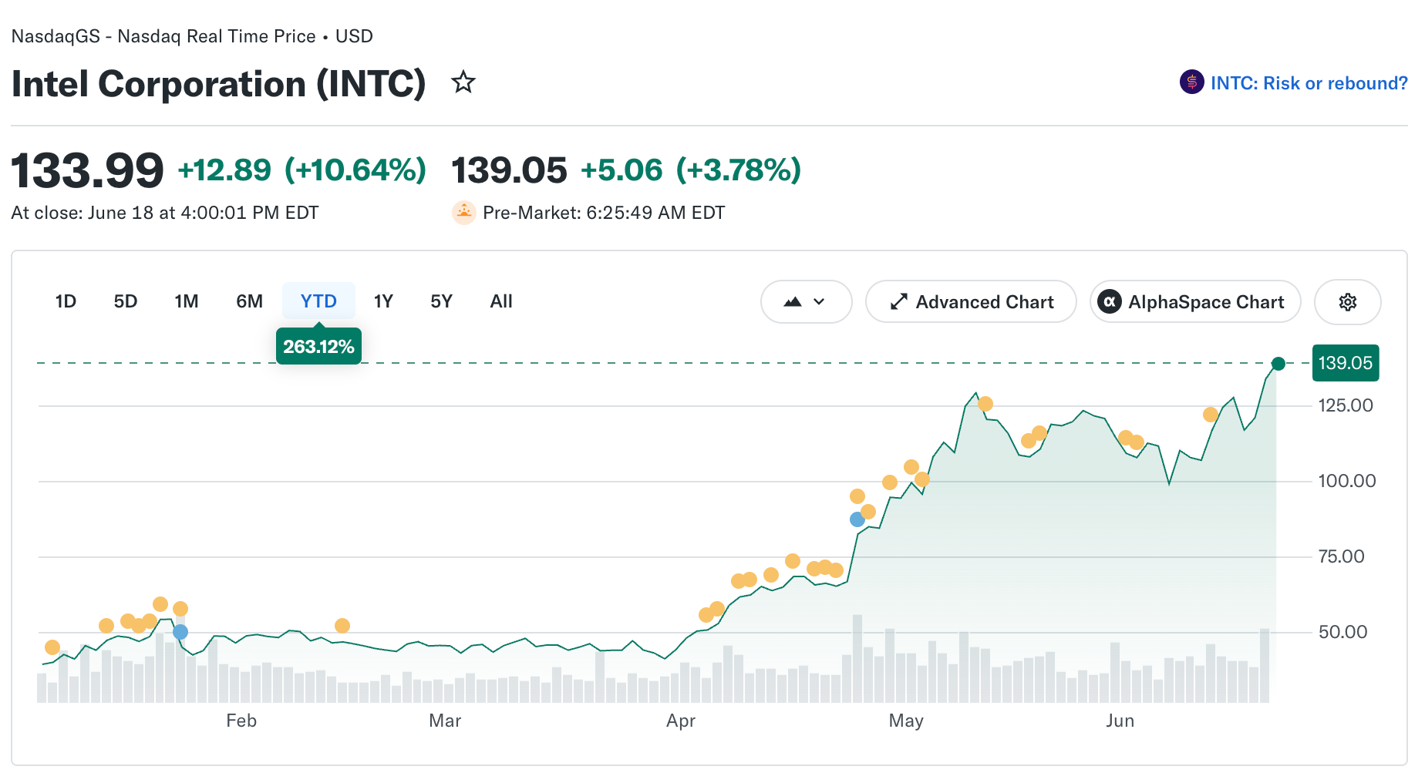Add INTC to watchlist via star icon
Image resolution: width=1425 pixels, height=783 pixels.
pyautogui.click(x=463, y=82)
